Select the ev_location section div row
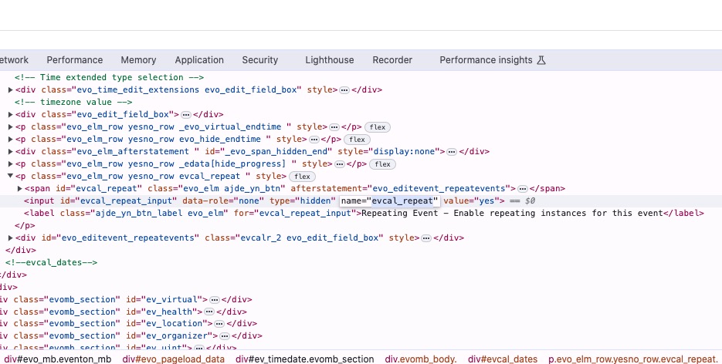722x364 pixels. point(128,324)
